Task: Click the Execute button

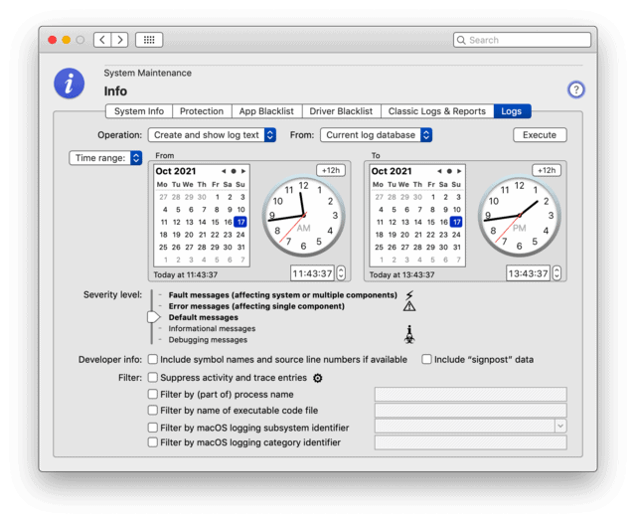Action: (540, 135)
